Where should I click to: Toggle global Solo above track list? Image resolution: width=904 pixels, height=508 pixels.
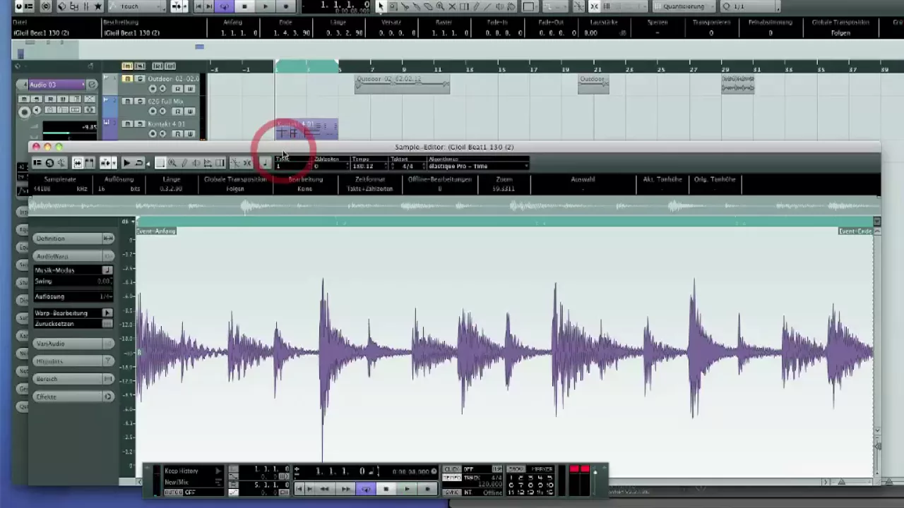[x=139, y=66]
